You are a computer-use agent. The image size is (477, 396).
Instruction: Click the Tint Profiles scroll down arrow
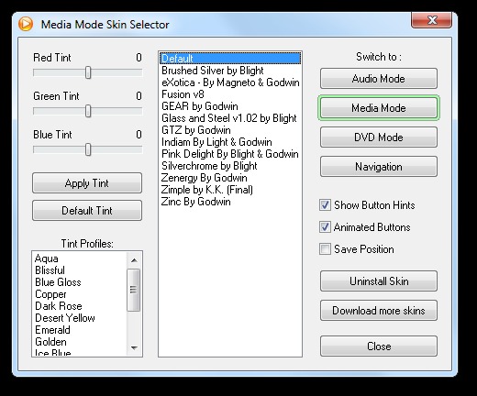[134, 347]
